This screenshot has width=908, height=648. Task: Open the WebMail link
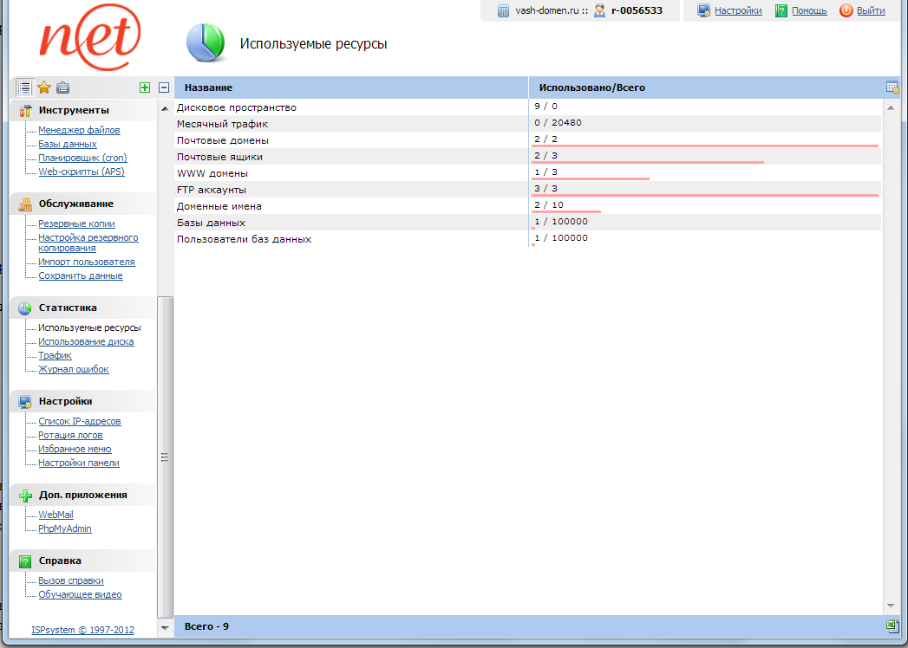pos(54,514)
